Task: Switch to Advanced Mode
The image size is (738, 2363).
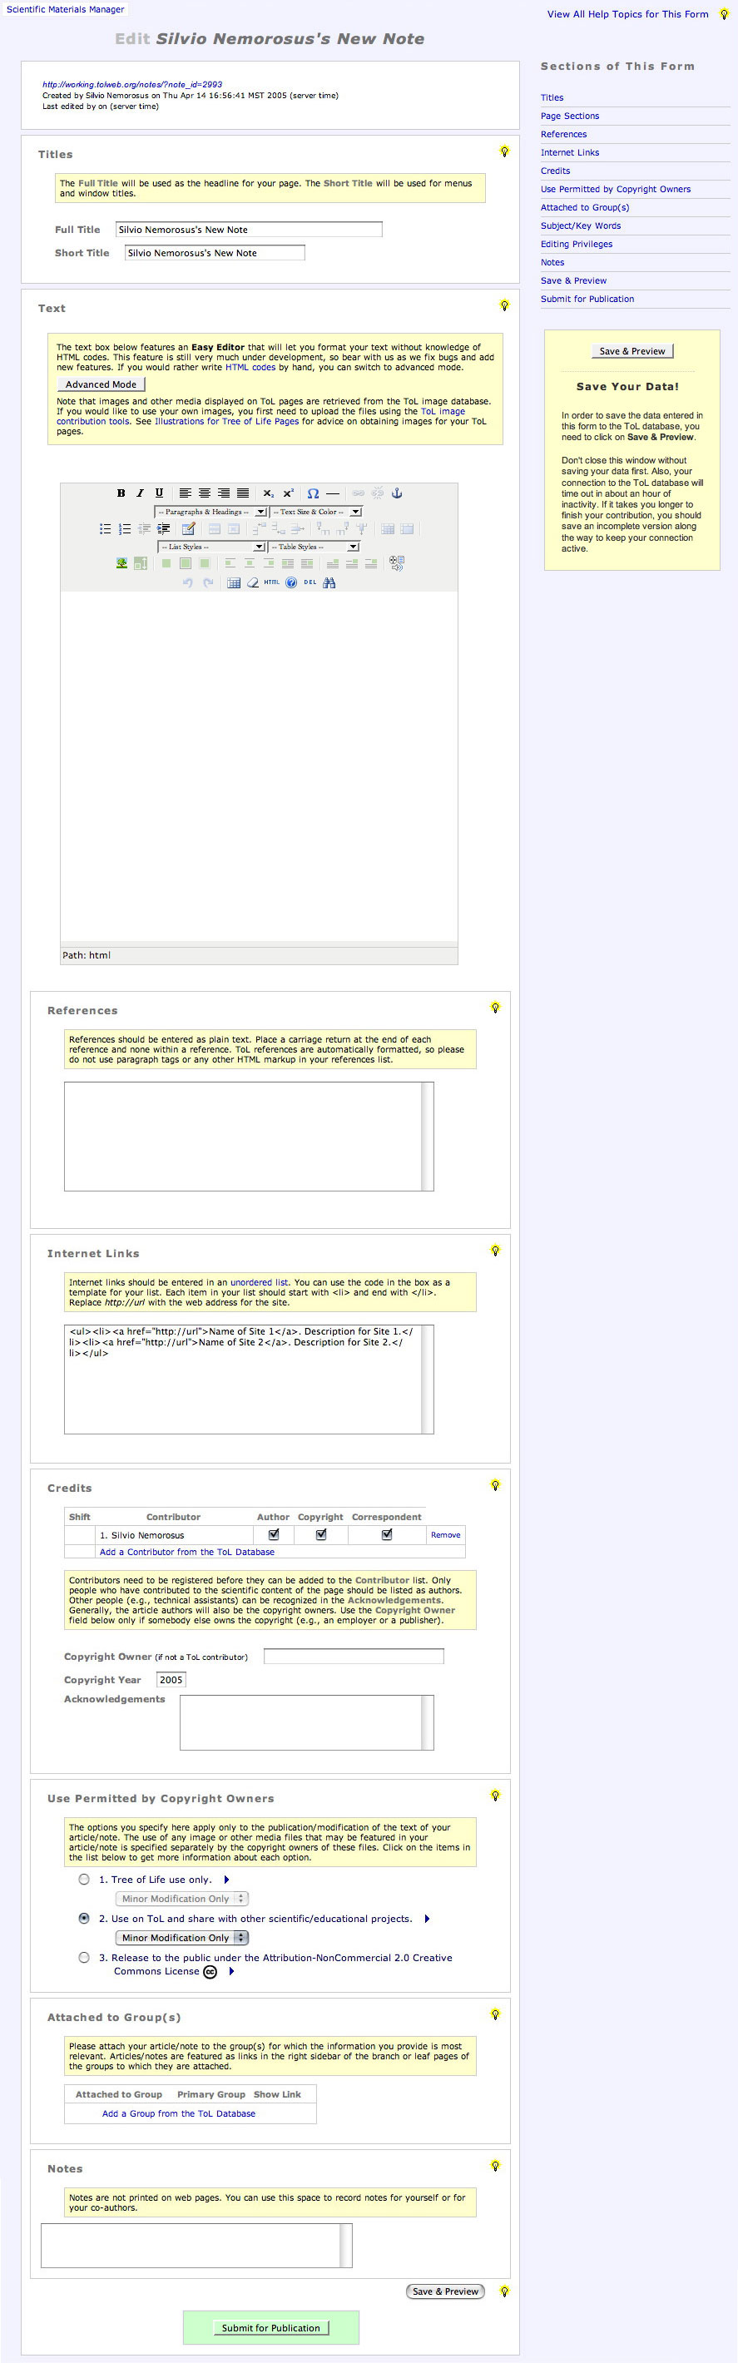Action: 101,384
